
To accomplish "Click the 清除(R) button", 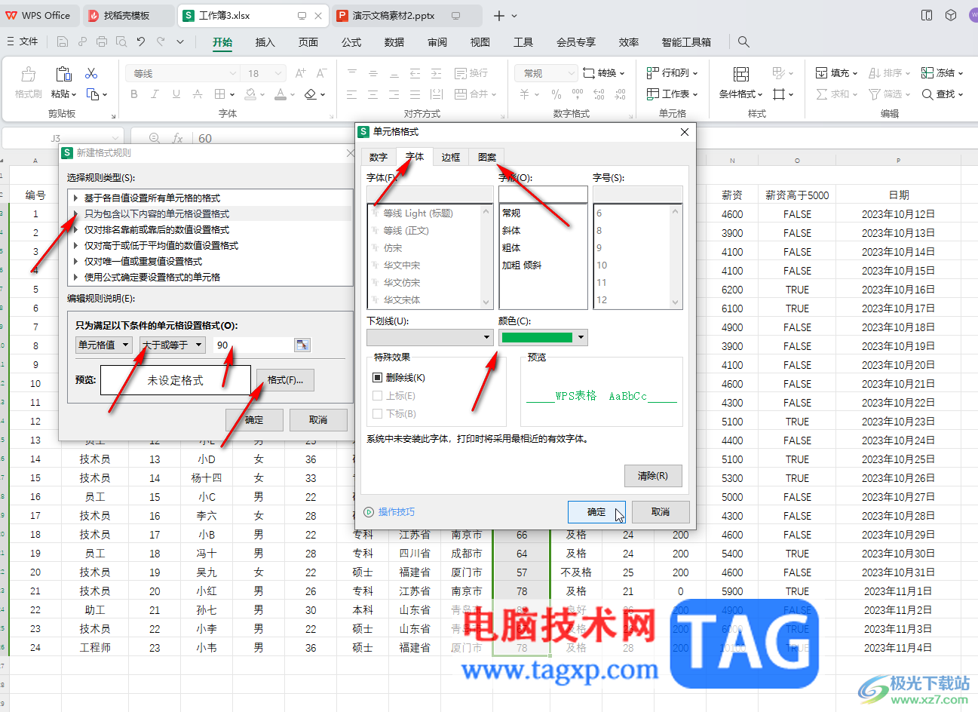I will (653, 476).
